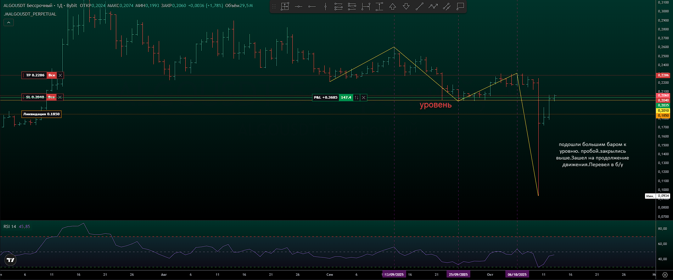Viewport: 673px width, 280px height.
Task: Select the vertical line drawing tool
Action: pos(325,6)
